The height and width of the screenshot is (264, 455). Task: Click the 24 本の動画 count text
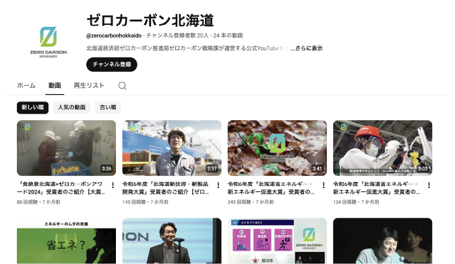coord(228,36)
